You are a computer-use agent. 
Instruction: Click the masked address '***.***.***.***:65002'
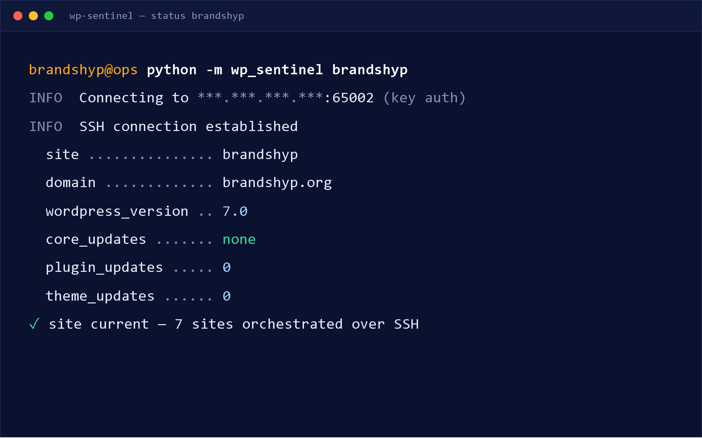286,98
